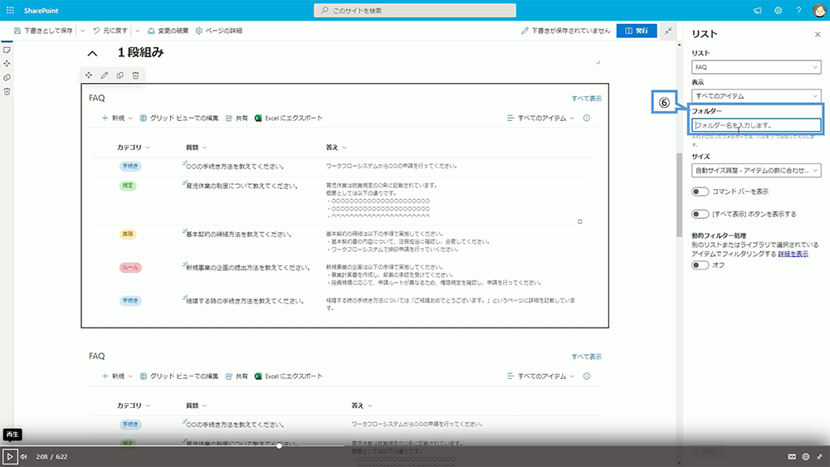Open すべてのアイテム view switcher in second FAQ

coord(540,376)
